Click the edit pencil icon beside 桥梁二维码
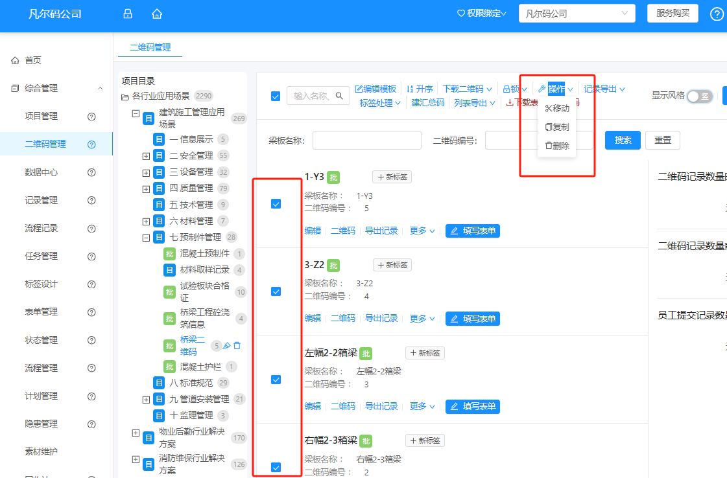This screenshot has height=478, width=727. tap(226, 345)
